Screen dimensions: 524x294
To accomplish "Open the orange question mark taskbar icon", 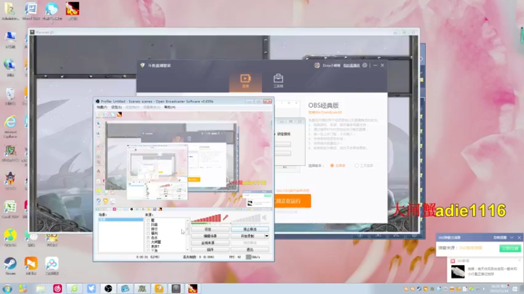I will [159, 289].
